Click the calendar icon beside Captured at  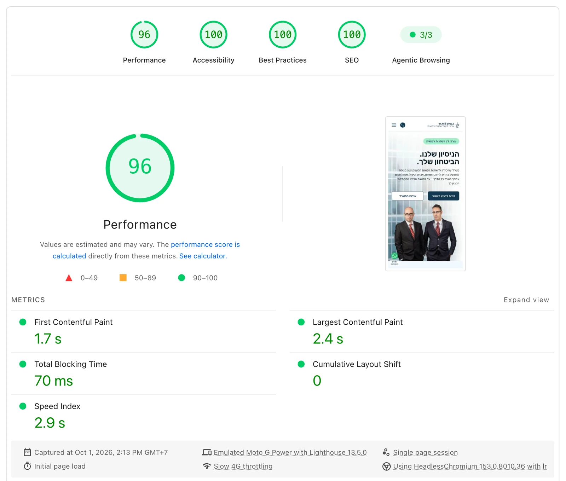(x=27, y=452)
